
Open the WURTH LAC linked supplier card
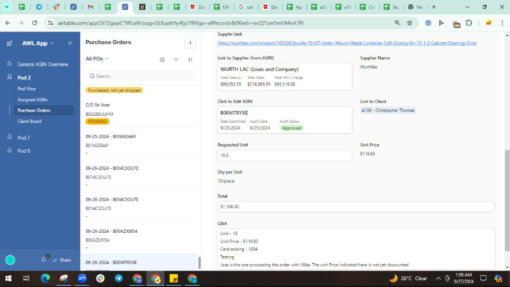click(285, 76)
